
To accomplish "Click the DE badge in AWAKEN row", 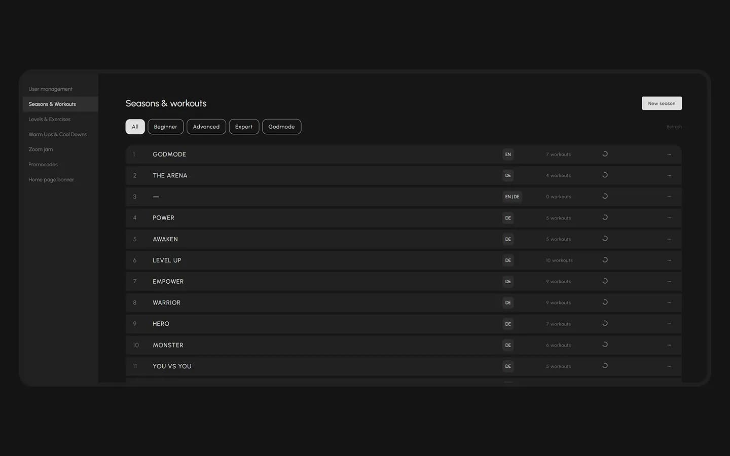I will pos(508,239).
